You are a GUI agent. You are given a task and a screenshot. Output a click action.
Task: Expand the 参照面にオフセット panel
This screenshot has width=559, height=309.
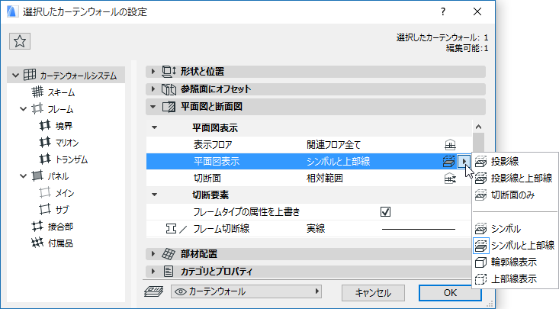(153, 89)
